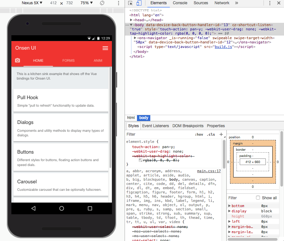This screenshot has width=284, height=241.
Task: Select the FORMS tab in the app
Action: click(68, 60)
